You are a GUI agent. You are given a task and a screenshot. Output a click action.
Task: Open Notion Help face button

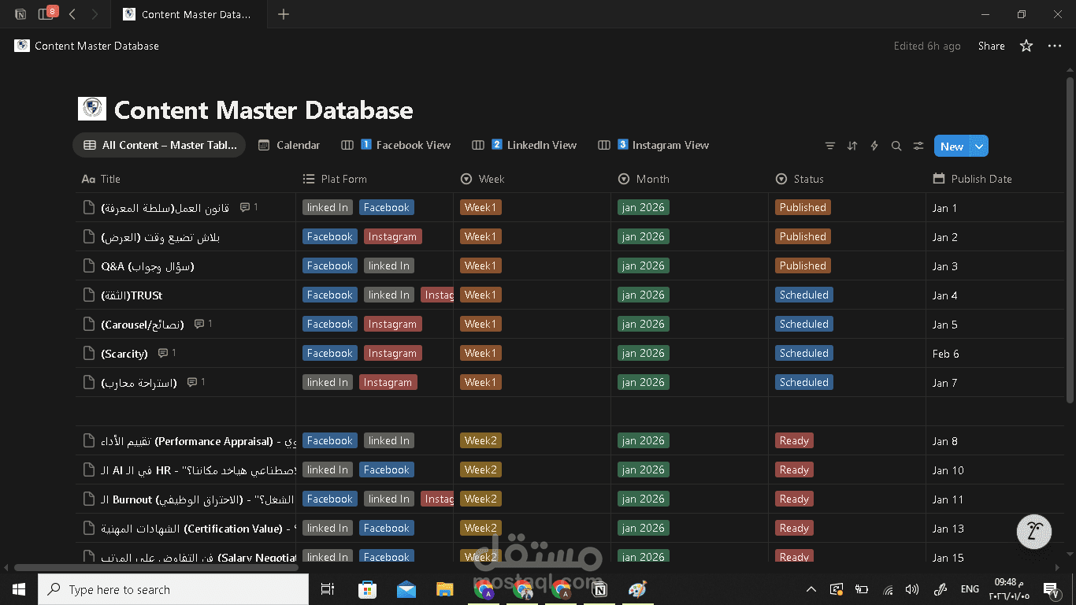click(1034, 532)
